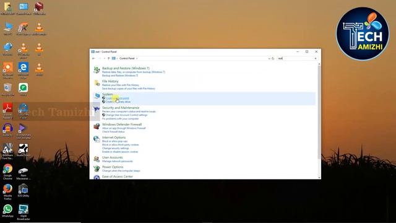The height and width of the screenshot is (223, 396).
Task: Click Restore data, files, or computer from backup
Action: tap(134, 72)
